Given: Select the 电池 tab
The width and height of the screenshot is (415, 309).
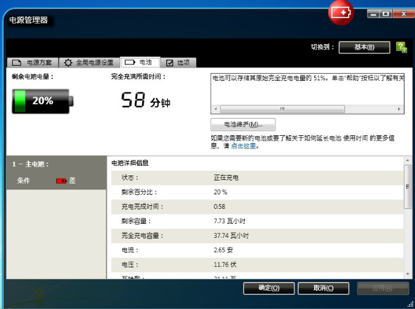Looking at the screenshot, I should 140,63.
